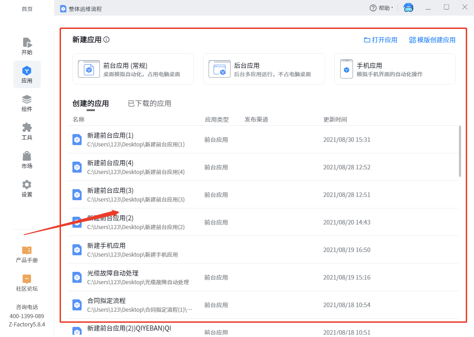Select the 创建的应用 tab
The width and height of the screenshot is (474, 337).
[91, 104]
